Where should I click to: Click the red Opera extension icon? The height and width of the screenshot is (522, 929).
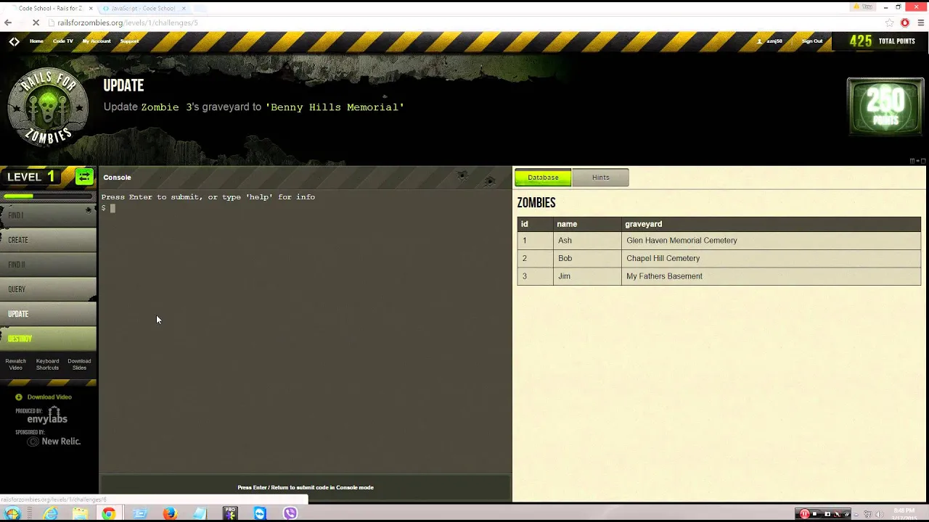point(905,22)
